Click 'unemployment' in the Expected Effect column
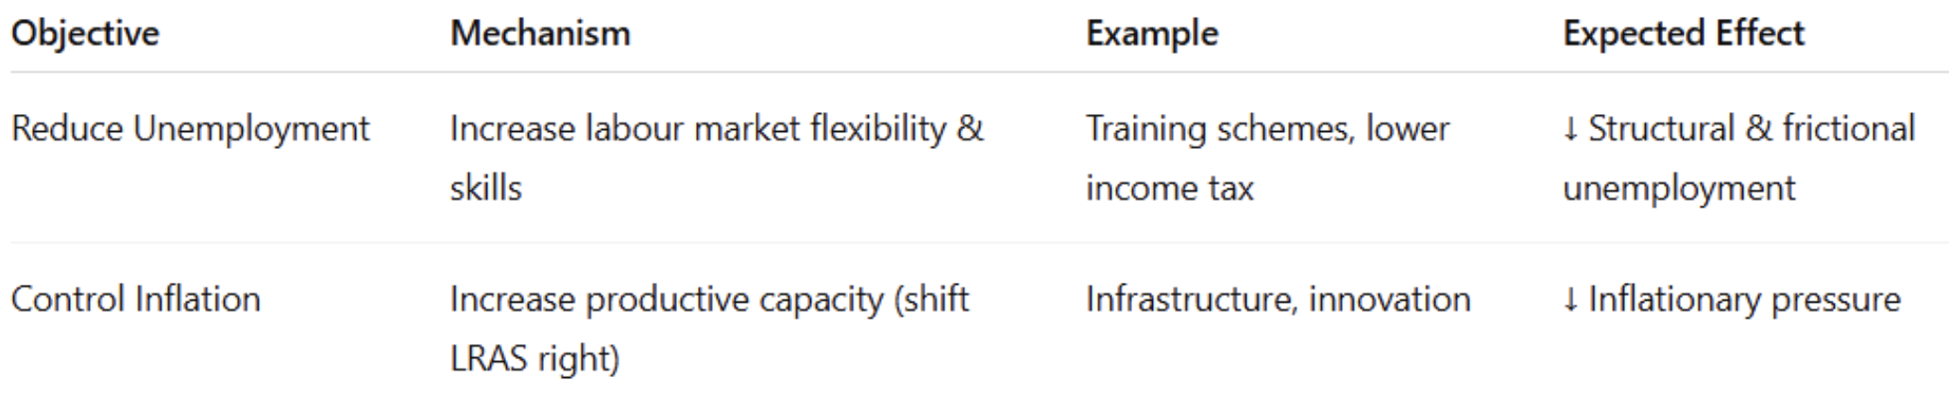The width and height of the screenshot is (1949, 411). pos(1678,189)
